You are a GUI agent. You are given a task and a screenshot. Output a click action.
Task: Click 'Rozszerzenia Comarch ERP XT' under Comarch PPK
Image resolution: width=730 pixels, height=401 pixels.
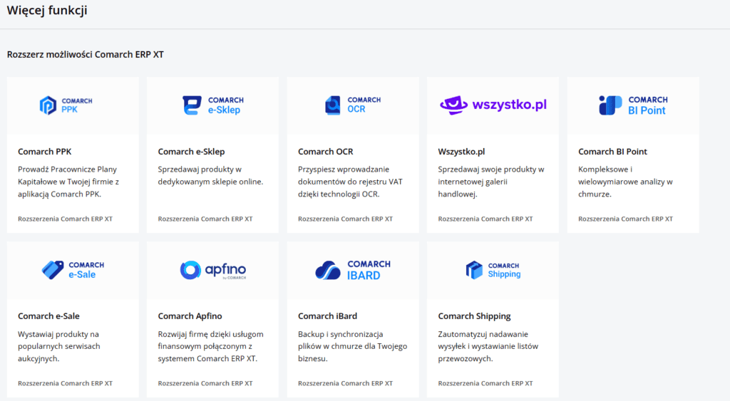(x=65, y=219)
